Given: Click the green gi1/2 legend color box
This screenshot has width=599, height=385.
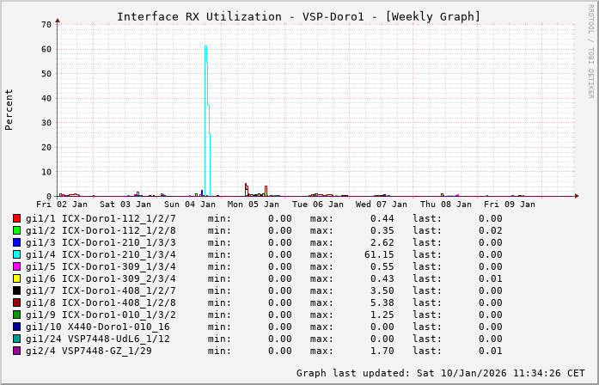Looking at the screenshot, I should [16, 230].
